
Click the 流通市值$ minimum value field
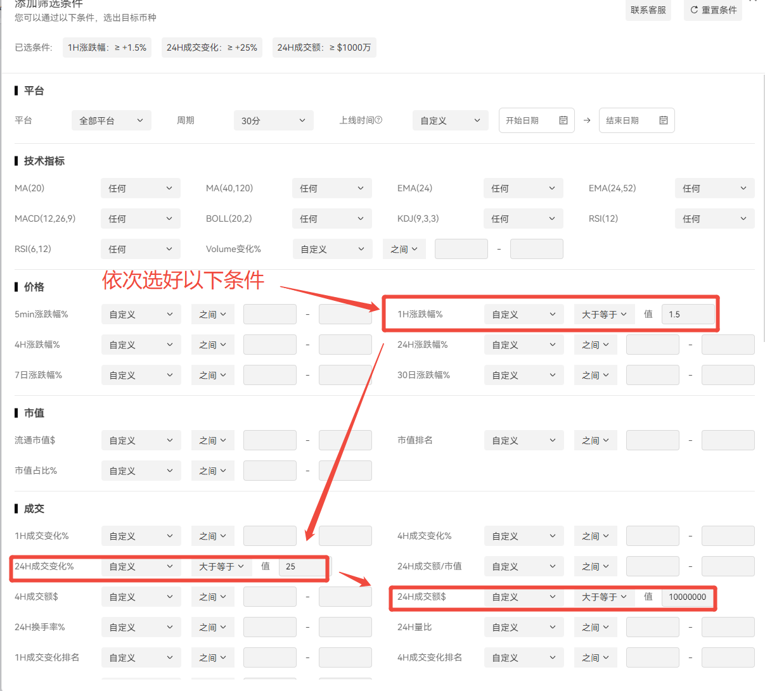[x=270, y=440]
